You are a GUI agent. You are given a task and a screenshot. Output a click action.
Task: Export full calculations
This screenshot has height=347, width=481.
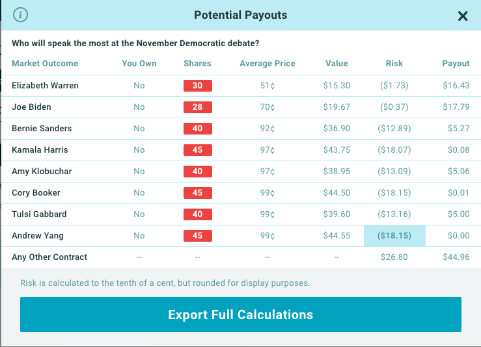click(x=241, y=315)
